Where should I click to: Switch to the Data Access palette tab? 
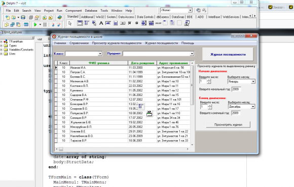click(126, 17)
